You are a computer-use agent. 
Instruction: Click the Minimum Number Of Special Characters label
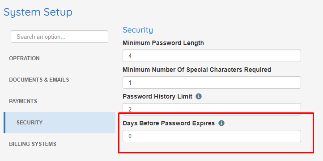tap(197, 70)
